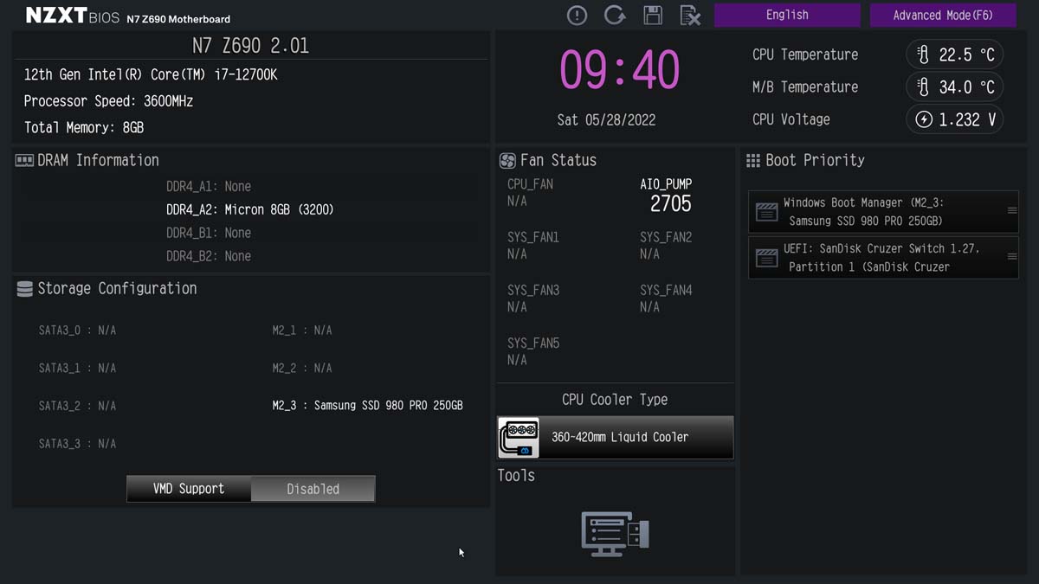This screenshot has width=1039, height=584.
Task: Click the 34.0 °C motherboard temperature value
Action: [966, 87]
